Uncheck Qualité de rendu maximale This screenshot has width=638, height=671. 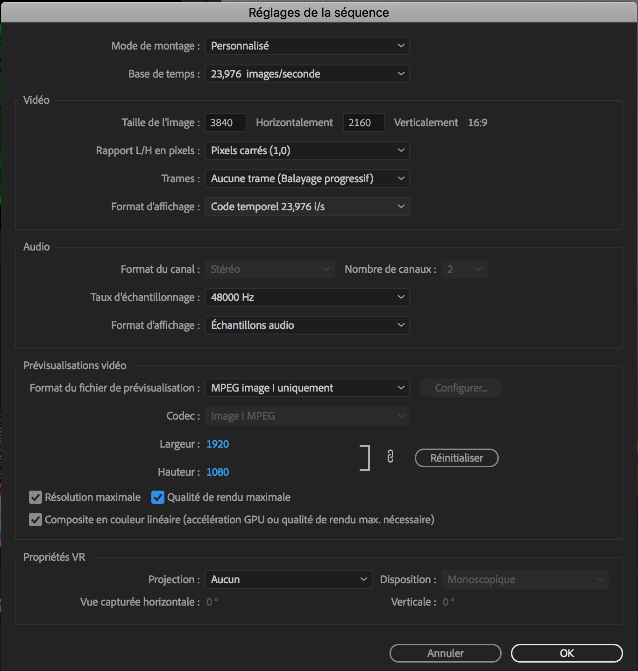click(158, 497)
